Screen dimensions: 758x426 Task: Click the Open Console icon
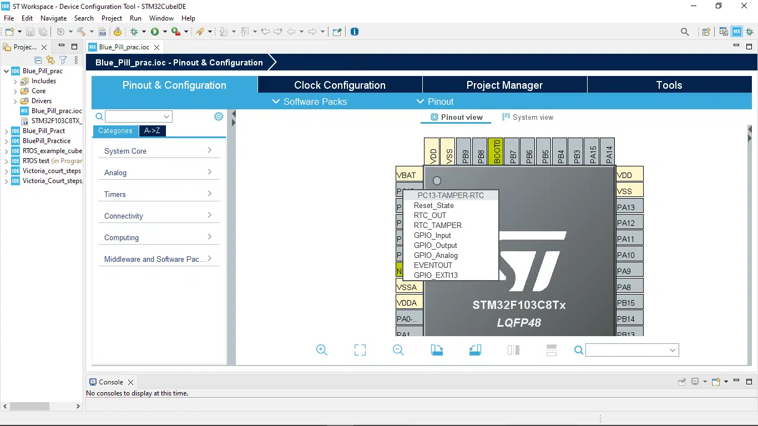click(716, 382)
